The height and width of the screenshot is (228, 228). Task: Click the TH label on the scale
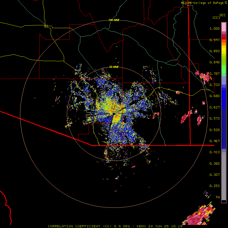pos(218,197)
